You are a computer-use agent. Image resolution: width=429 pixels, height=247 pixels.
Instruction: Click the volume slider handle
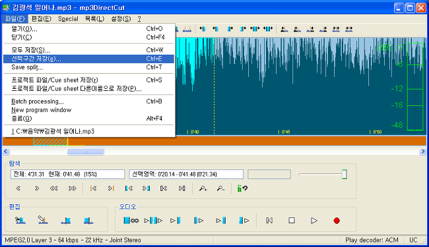click(x=345, y=174)
